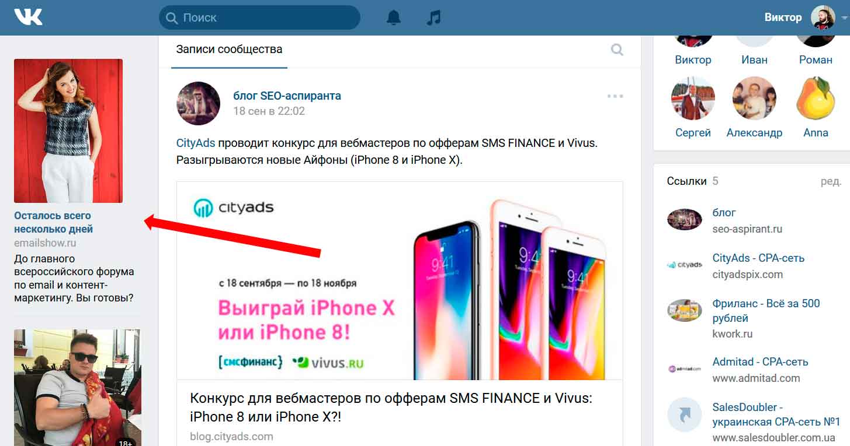Open the notifications bell

(394, 17)
